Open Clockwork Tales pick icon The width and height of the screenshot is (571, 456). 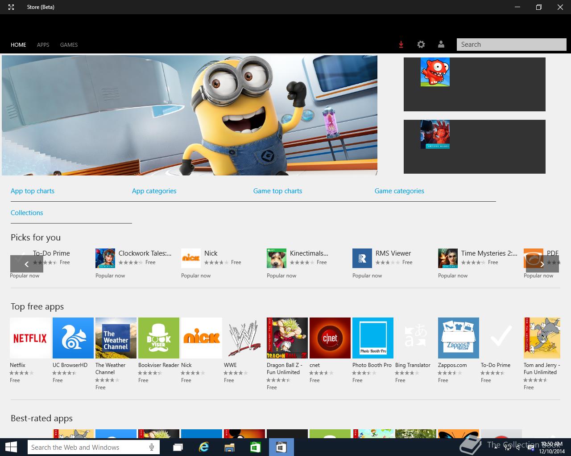105,258
